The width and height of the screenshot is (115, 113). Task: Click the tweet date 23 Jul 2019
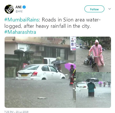22,112
